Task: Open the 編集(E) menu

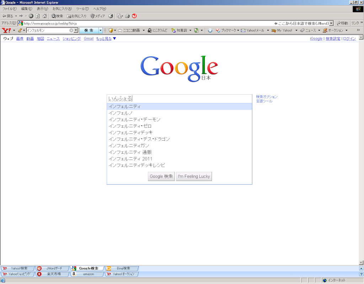Action: point(27,9)
